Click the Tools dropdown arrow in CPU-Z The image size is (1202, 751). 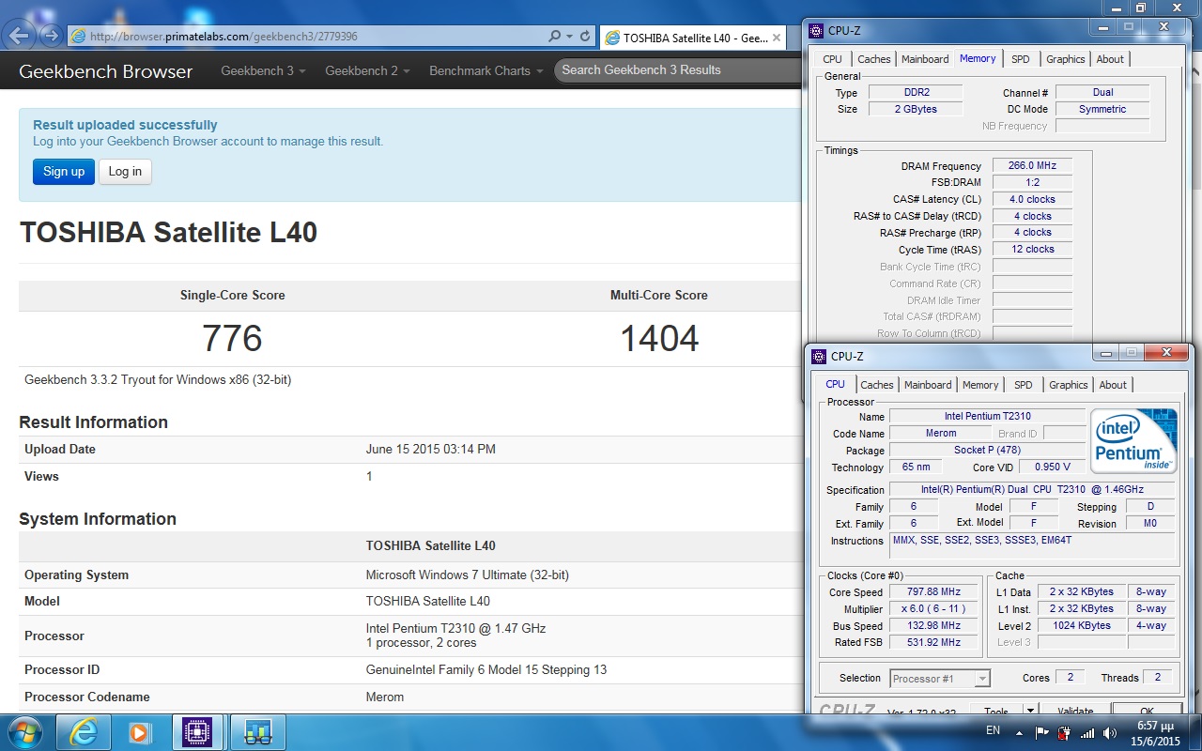pos(1030,711)
